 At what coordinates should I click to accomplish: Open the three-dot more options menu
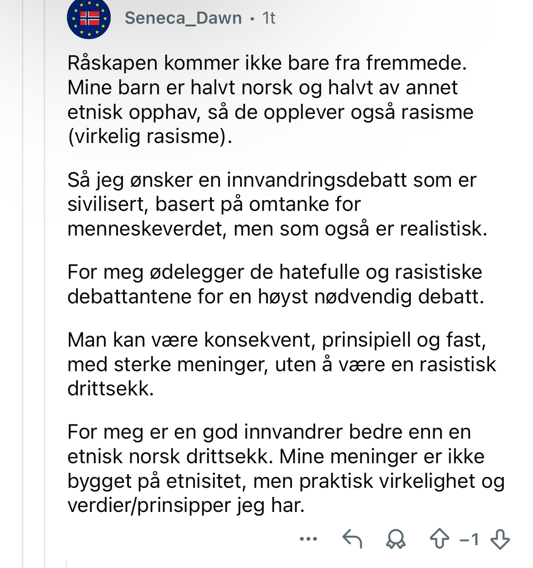tap(308, 539)
